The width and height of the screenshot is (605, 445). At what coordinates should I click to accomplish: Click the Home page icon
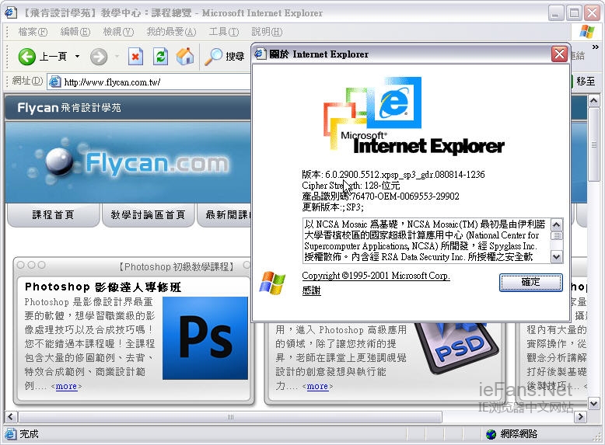(x=185, y=56)
